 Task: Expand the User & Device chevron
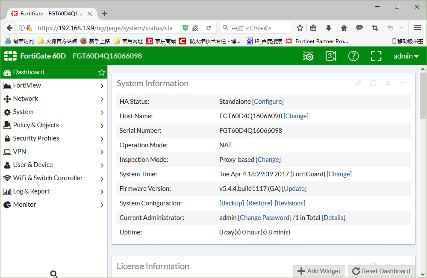click(102, 165)
